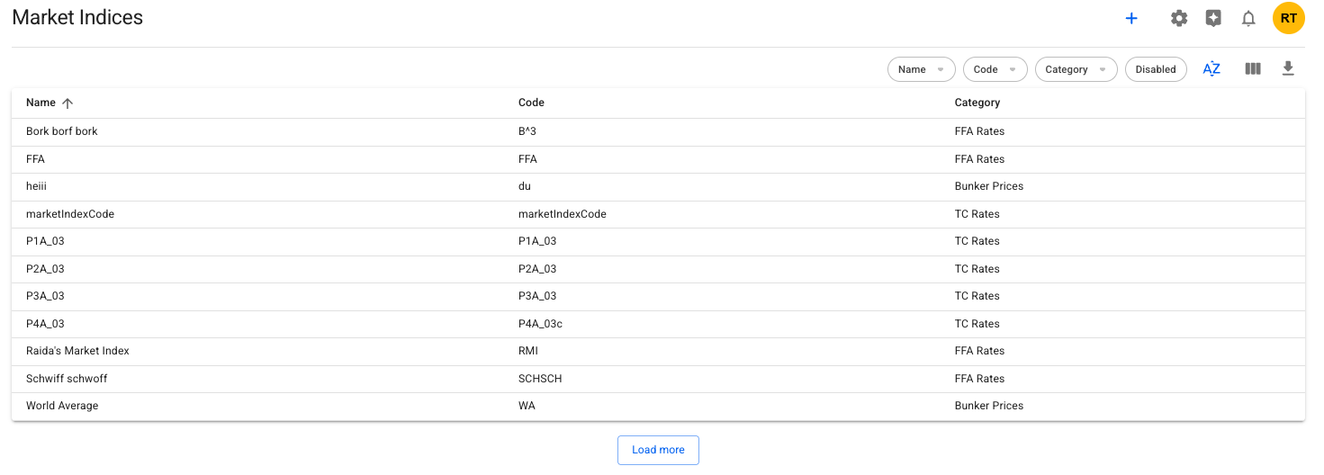
Task: Toggle the Disabled filter chip
Action: (x=1156, y=69)
